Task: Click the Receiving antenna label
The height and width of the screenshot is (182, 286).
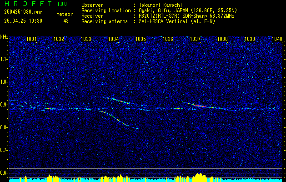Action: coord(105,21)
